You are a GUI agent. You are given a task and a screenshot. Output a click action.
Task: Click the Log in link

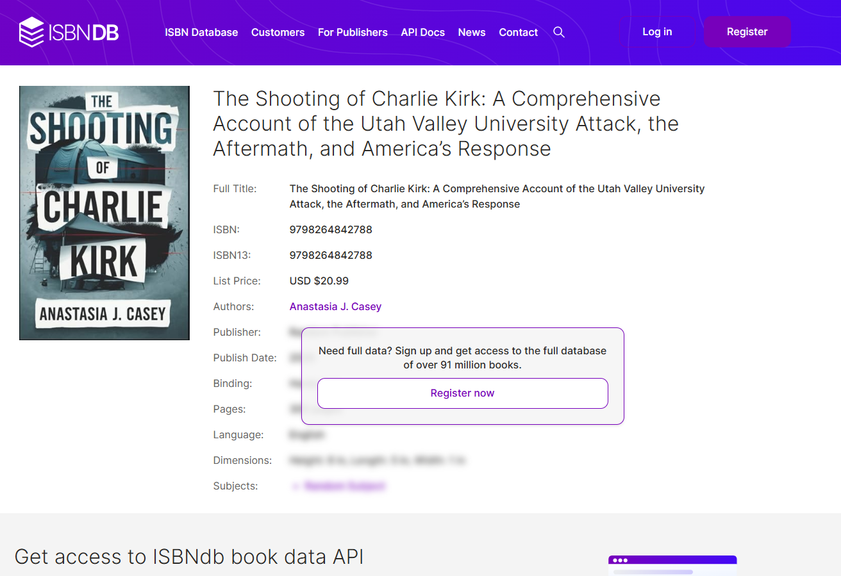[657, 31]
